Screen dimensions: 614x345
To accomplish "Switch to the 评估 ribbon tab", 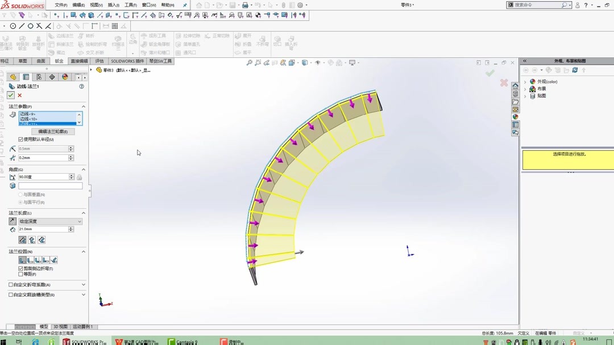I will 99,61.
